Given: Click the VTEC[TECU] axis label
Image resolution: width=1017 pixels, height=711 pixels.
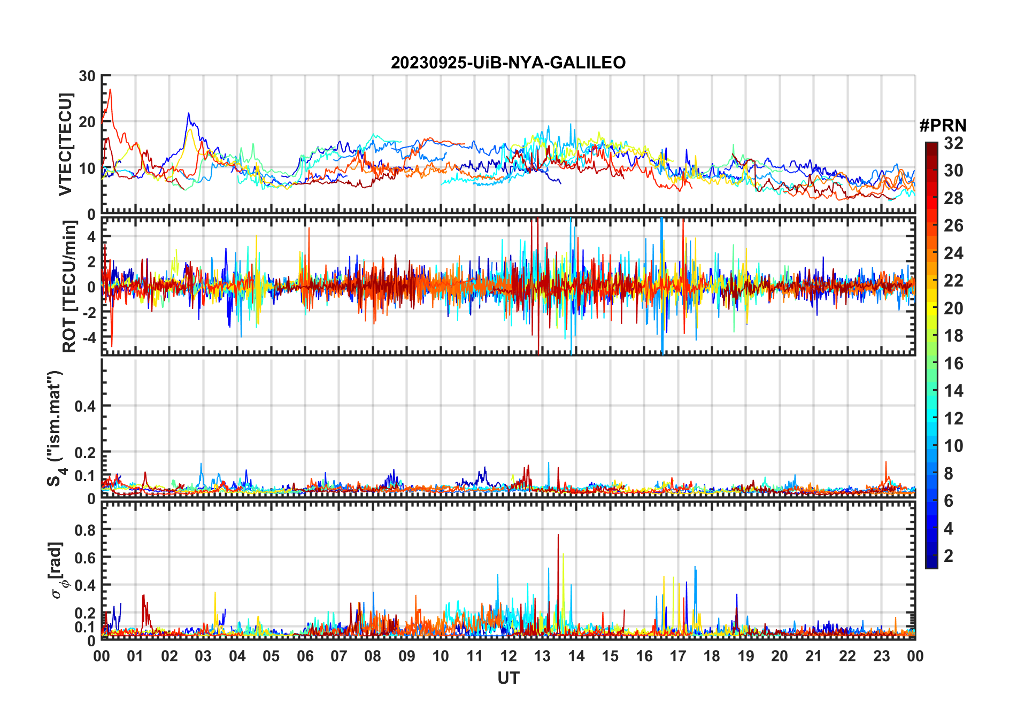Looking at the screenshot, I should pyautogui.click(x=65, y=144).
